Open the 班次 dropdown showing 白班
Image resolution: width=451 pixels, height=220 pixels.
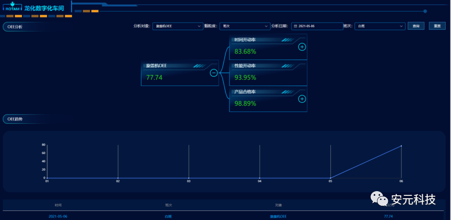coord(380,26)
